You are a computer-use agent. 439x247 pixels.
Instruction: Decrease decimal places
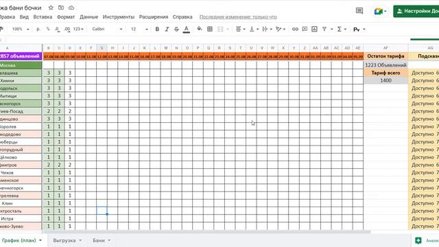[x=57, y=29]
